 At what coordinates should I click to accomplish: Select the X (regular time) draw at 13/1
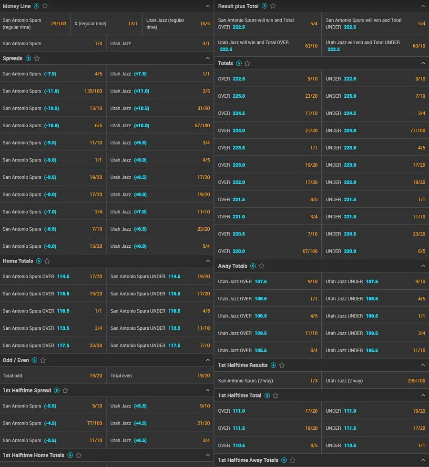[x=106, y=23]
